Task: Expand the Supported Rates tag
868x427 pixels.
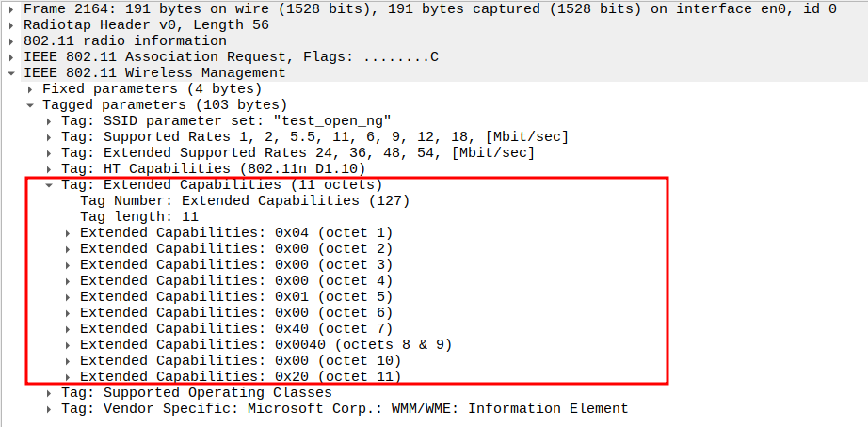Action: [50, 137]
